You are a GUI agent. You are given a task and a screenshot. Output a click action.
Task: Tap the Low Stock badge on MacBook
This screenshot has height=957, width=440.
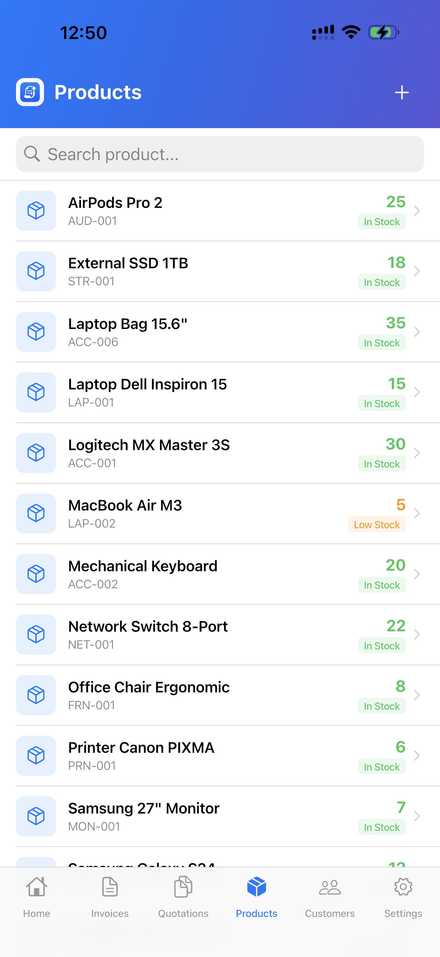click(377, 525)
